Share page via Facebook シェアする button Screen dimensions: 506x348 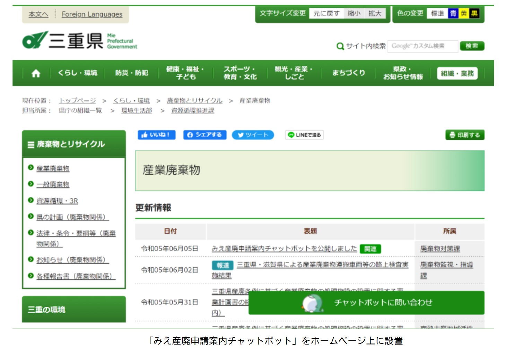coord(205,135)
